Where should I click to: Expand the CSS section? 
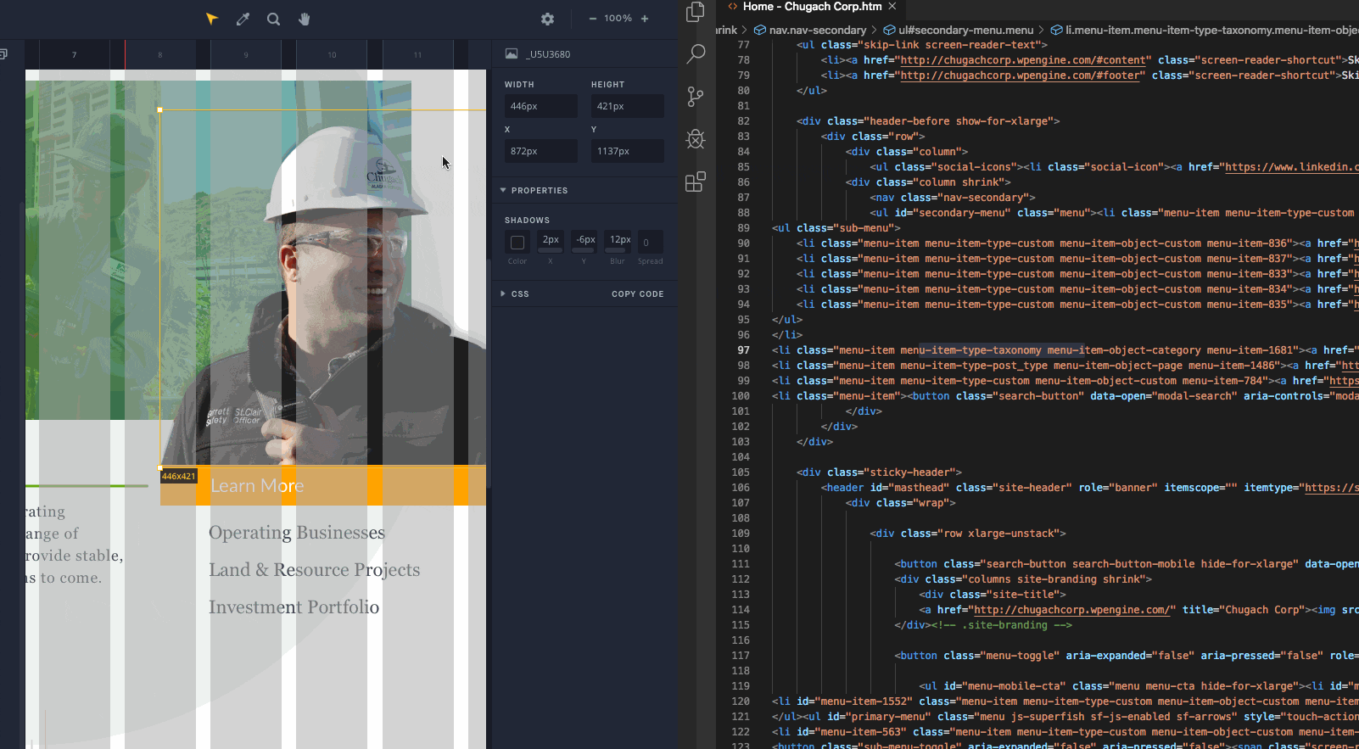coord(503,294)
